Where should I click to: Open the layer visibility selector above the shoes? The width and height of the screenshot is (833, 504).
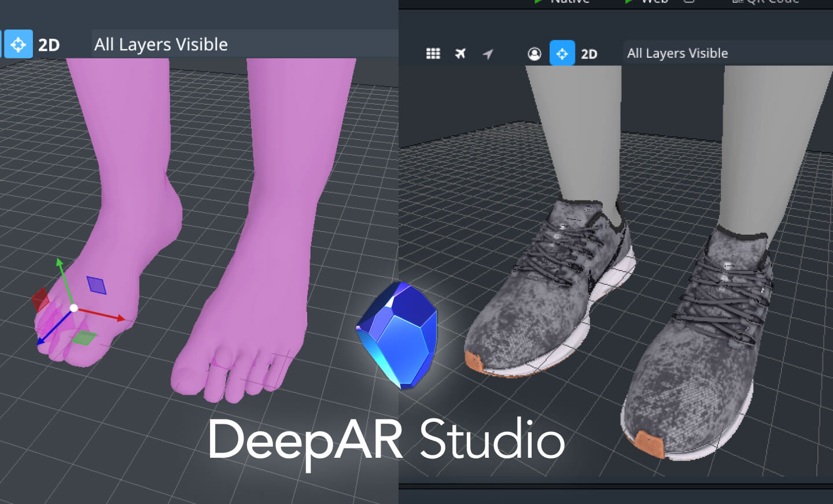coord(677,53)
